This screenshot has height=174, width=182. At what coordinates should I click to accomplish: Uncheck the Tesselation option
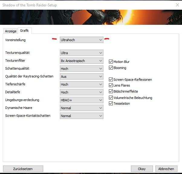(x=111, y=103)
